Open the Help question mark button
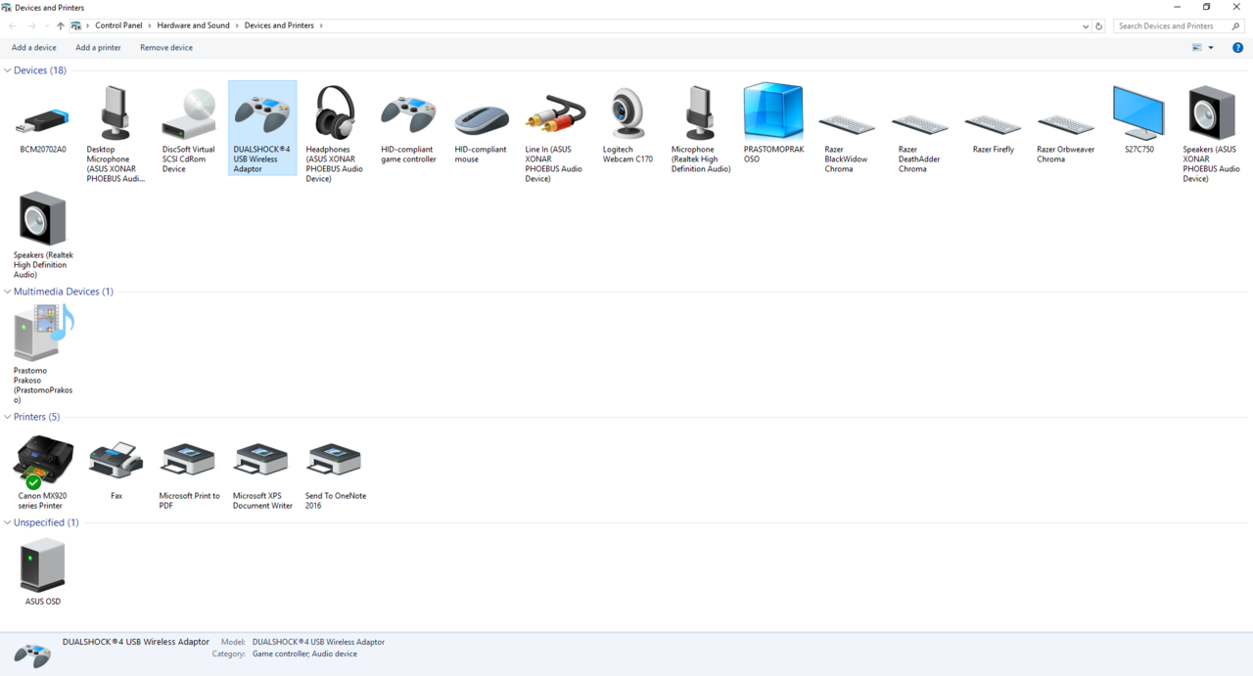The image size is (1253, 676). [x=1237, y=47]
